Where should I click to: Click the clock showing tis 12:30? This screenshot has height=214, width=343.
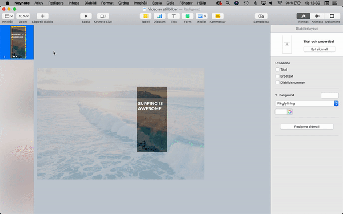pyautogui.click(x=312, y=3)
